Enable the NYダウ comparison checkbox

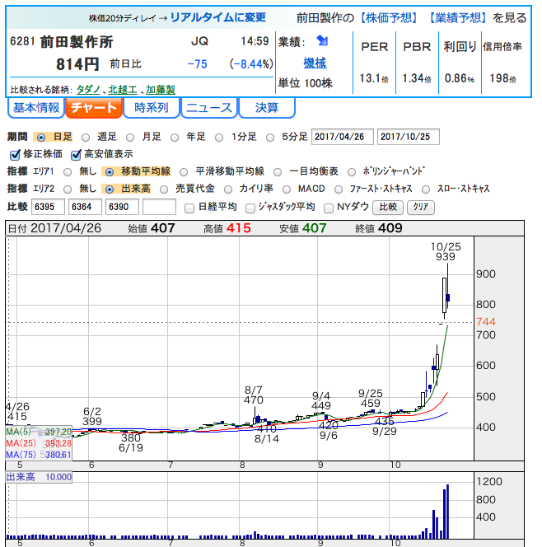coord(328,208)
